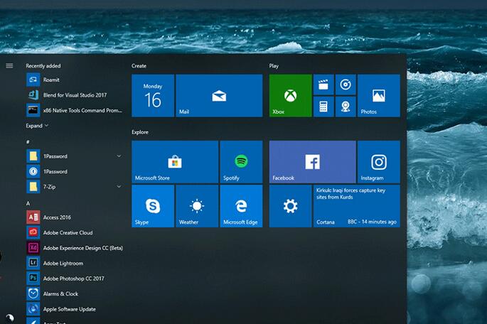This screenshot has width=487, height=324.
Task: Click the letter A section header
Action: 28,203
